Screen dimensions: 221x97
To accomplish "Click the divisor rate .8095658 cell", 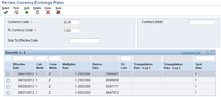I will [105, 80].
